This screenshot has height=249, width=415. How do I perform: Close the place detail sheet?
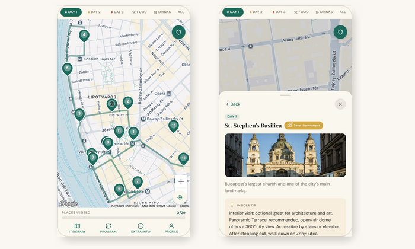click(340, 104)
